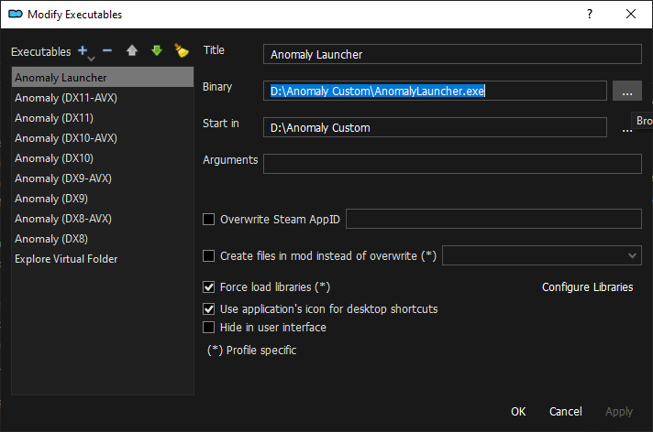Click the Arguments text field
The height and width of the screenshot is (432, 653).
pos(452,164)
